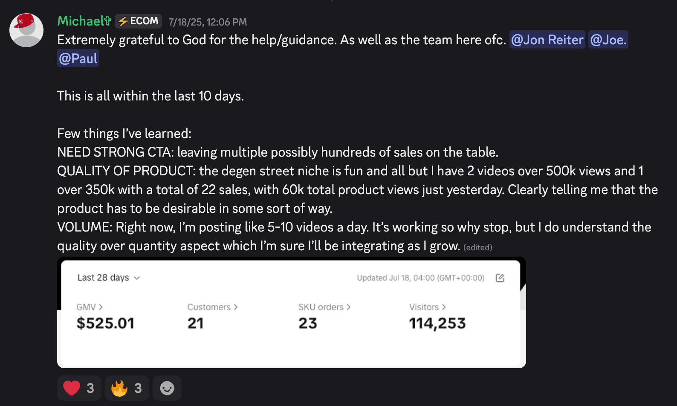Viewport: 677px width, 406px height.
Task: Open the @Paul mention profile
Action: pos(78,59)
